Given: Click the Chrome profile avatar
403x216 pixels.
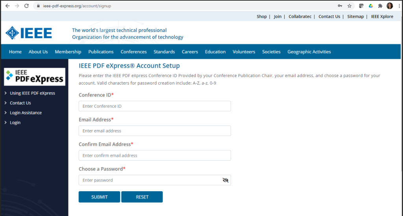Looking at the screenshot, I should point(390,6).
